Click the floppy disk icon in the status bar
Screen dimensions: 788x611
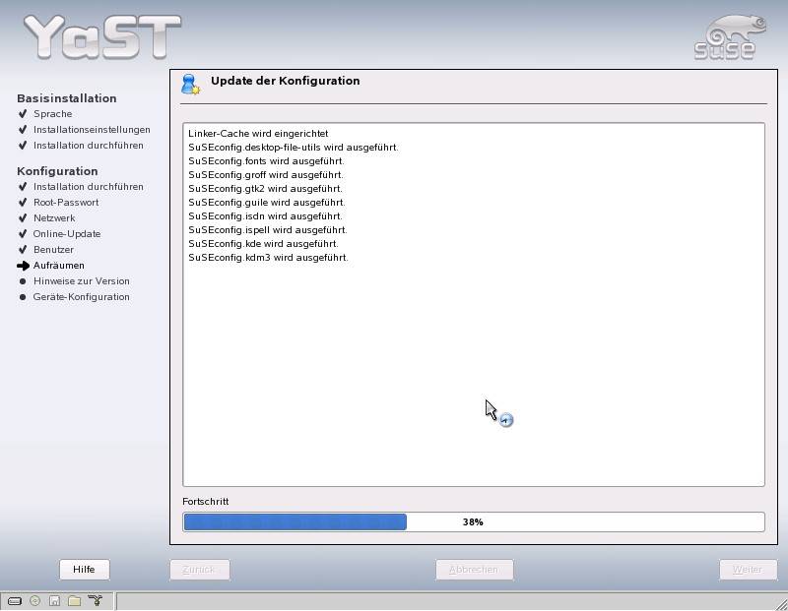[x=54, y=600]
